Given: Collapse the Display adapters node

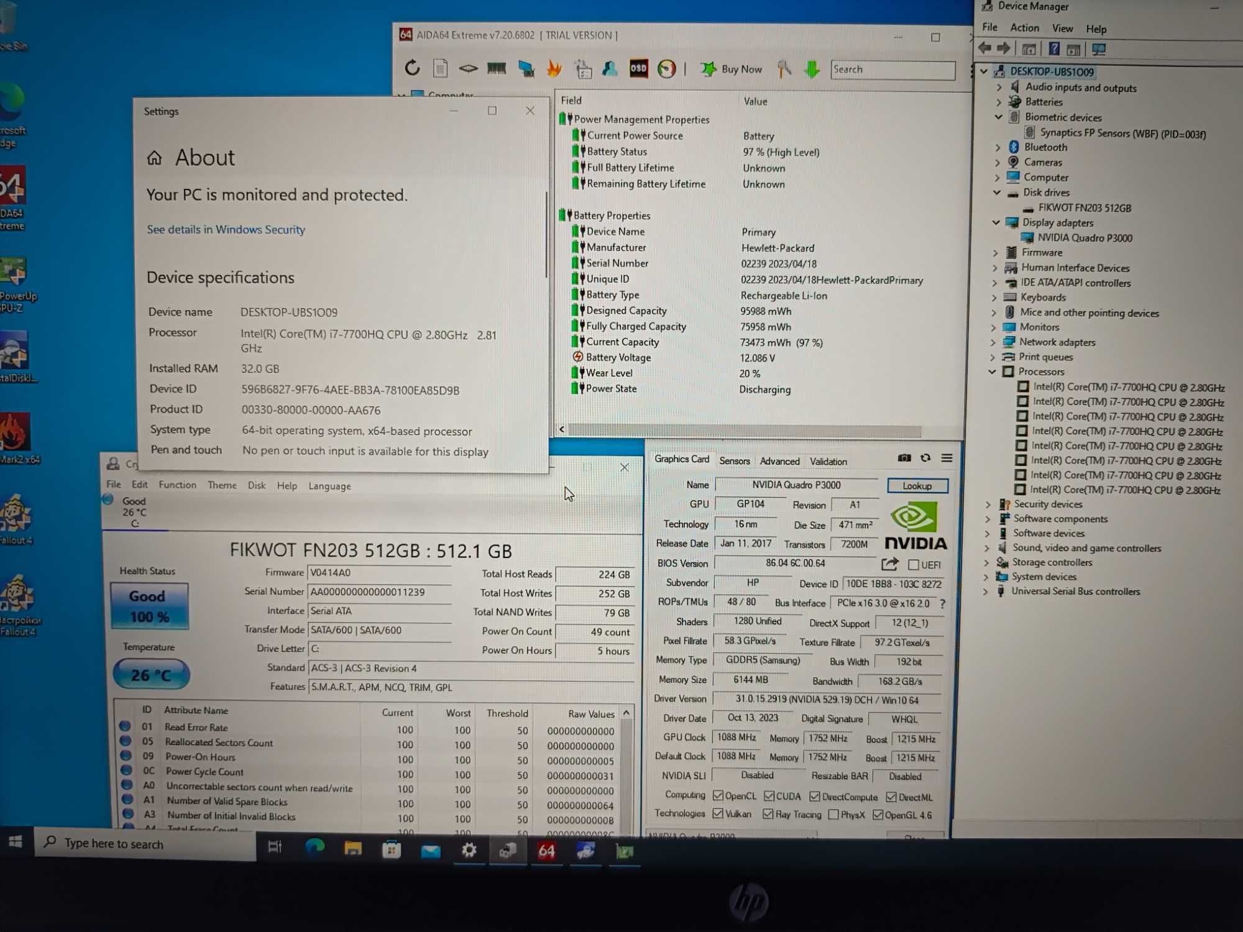Looking at the screenshot, I should [996, 222].
